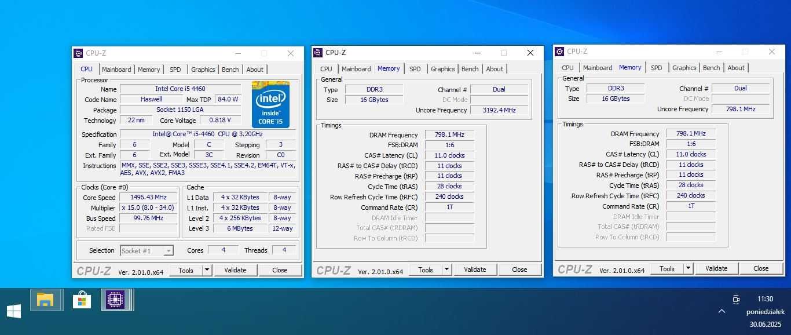Open File Explorer from taskbar
The image size is (791, 335).
pos(45,300)
